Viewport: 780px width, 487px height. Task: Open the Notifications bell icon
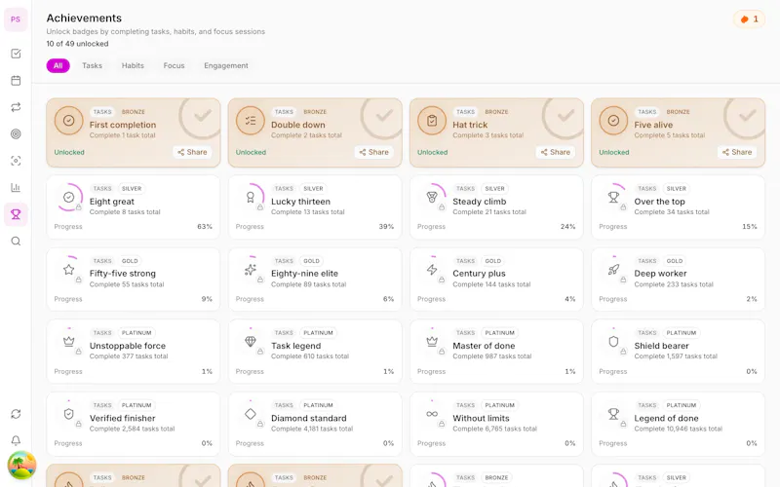16,441
